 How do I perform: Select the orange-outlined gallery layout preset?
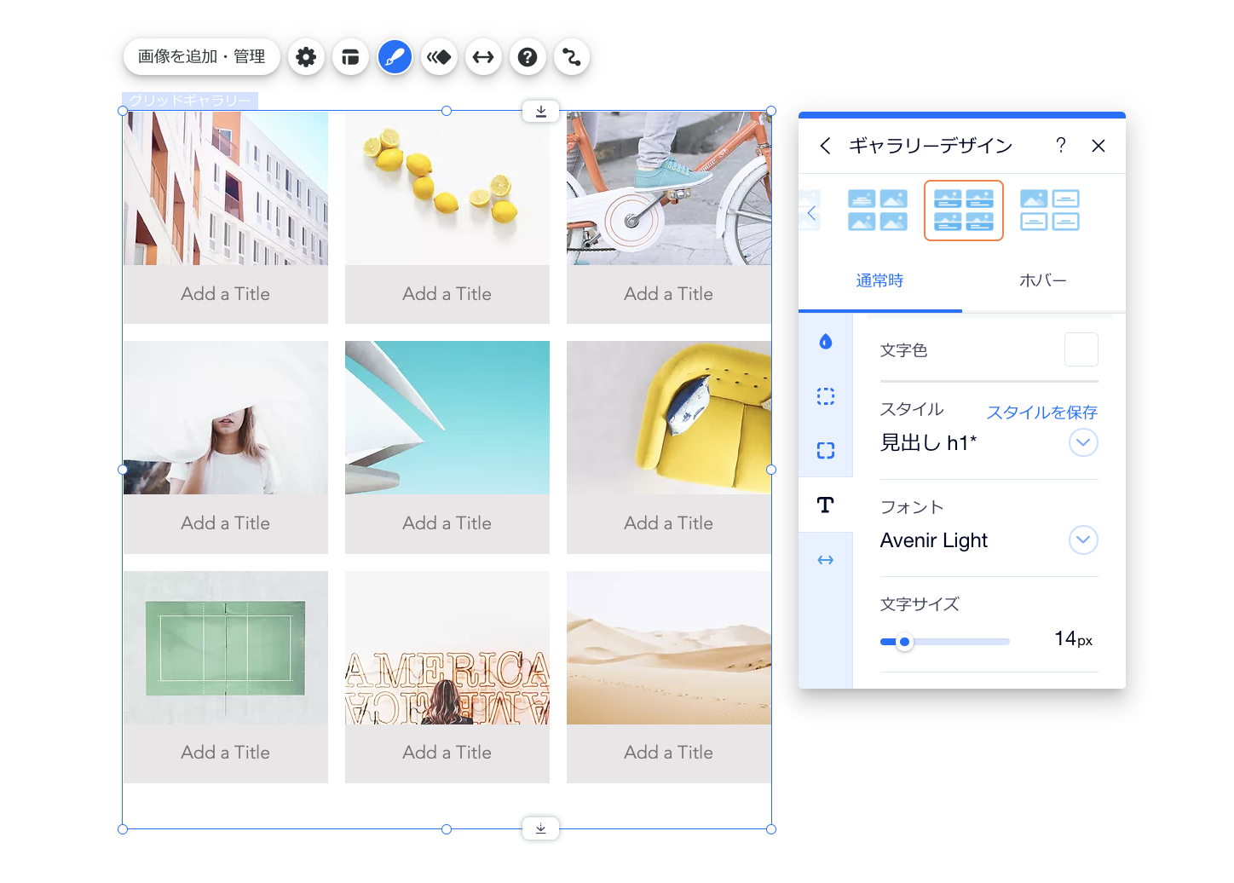coord(964,211)
